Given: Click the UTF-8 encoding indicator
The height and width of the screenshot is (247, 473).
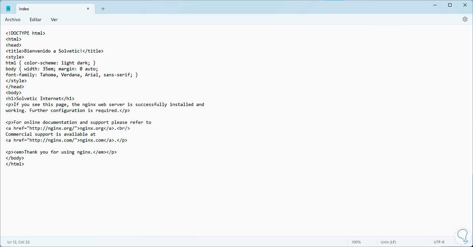Looking at the screenshot, I should coord(439,242).
